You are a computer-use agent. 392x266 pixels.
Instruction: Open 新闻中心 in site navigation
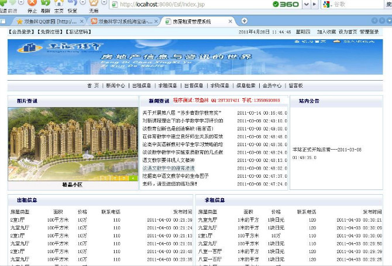115,86
